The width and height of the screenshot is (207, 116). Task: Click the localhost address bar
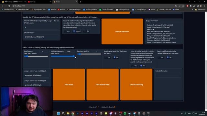click(93, 6)
